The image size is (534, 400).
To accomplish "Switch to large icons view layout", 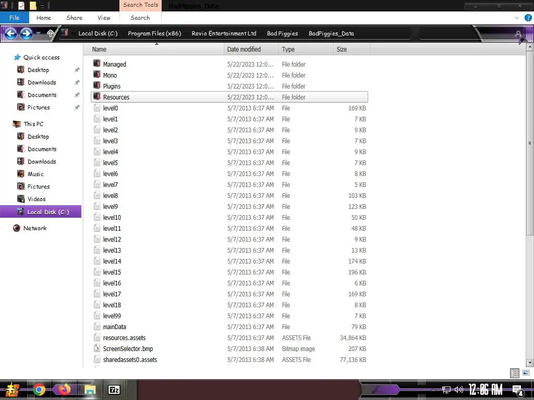I will coord(526,373).
